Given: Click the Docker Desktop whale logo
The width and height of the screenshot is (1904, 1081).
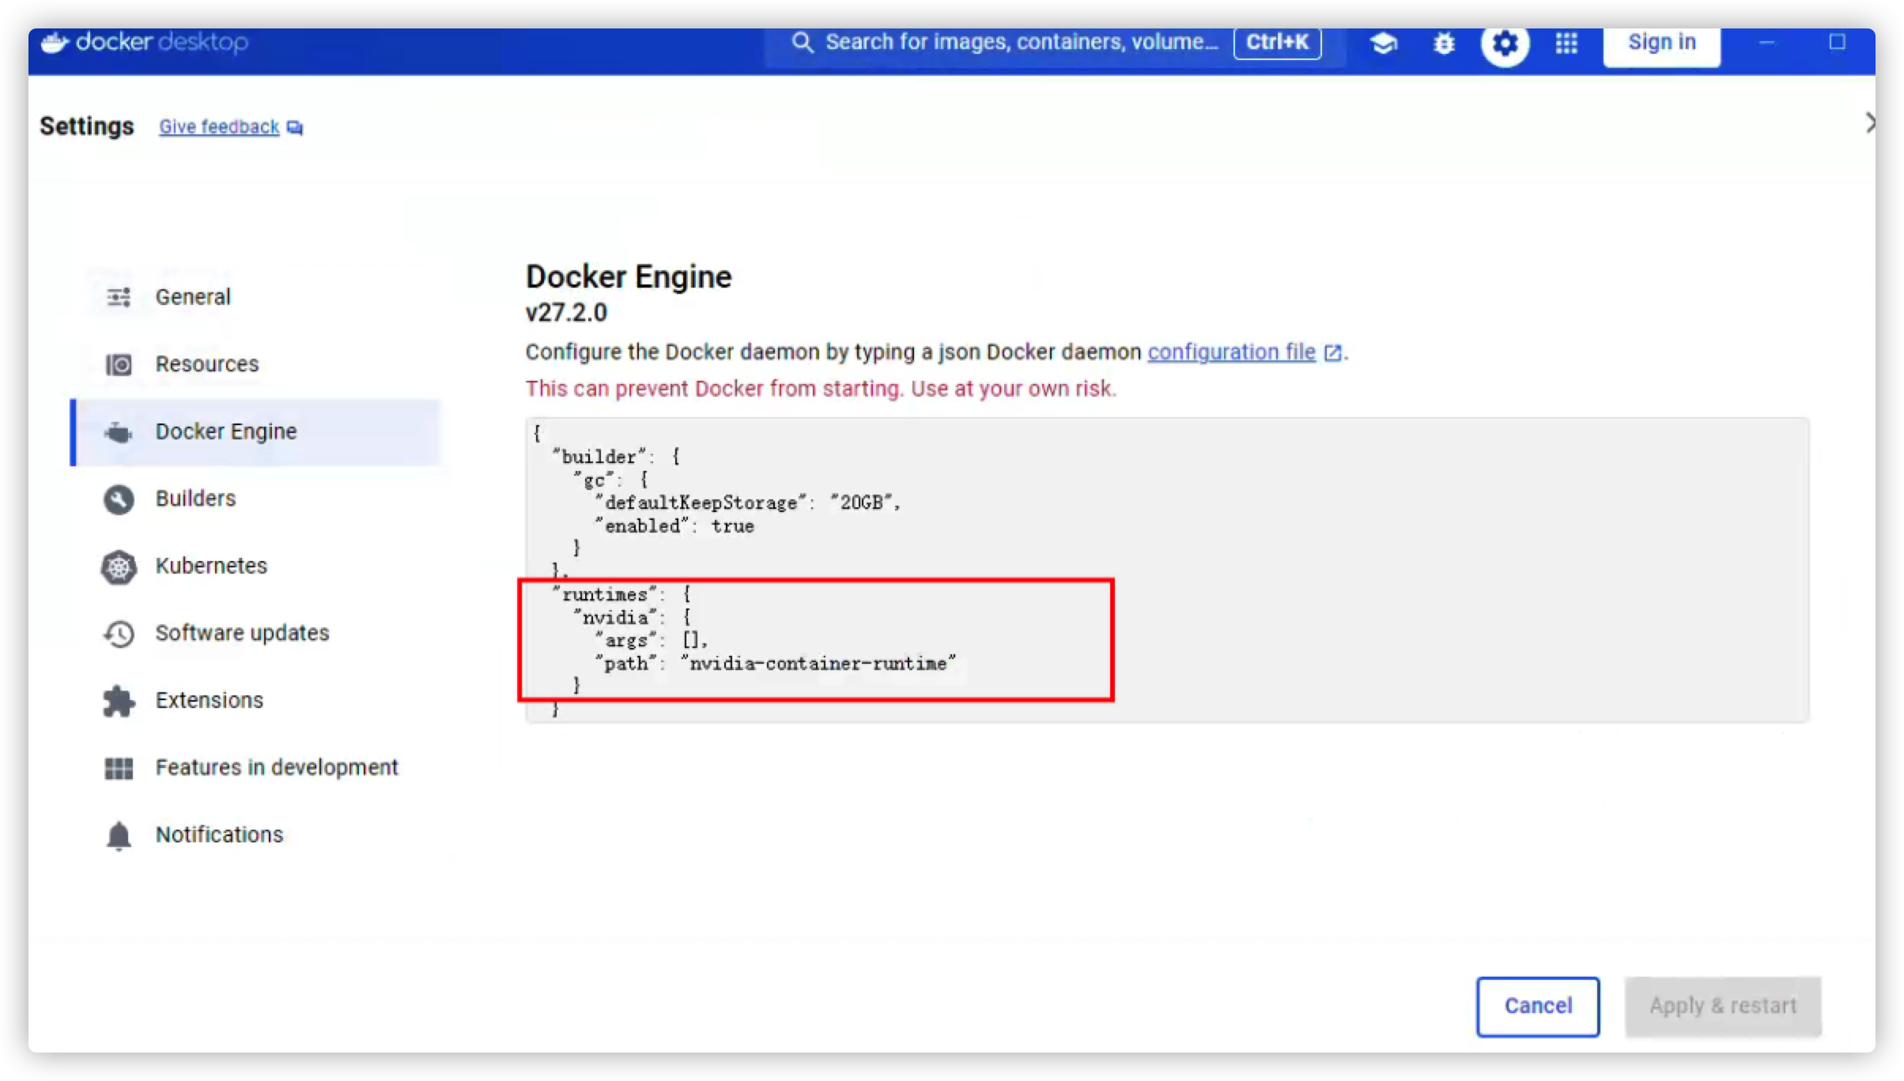Looking at the screenshot, I should tap(55, 42).
